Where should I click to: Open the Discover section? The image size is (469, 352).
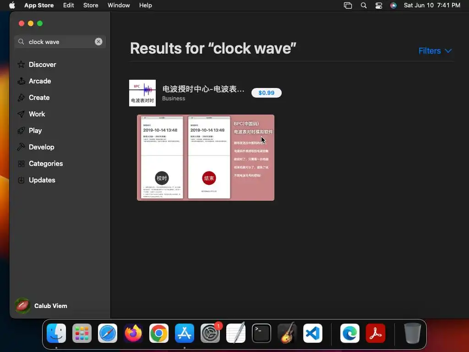(x=42, y=64)
